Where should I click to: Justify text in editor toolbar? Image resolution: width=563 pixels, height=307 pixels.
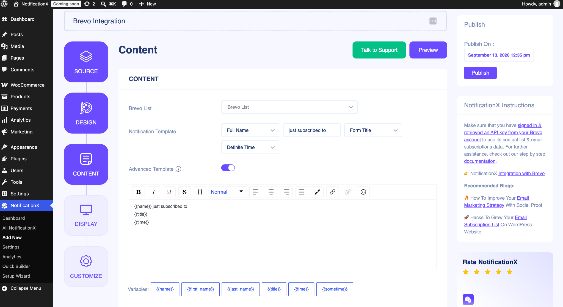302,192
